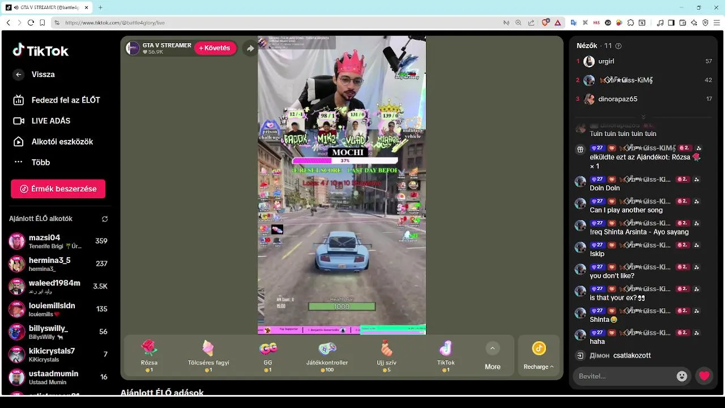Click chat message 'you don't like?'
725x408 pixels.
pyautogui.click(x=612, y=276)
